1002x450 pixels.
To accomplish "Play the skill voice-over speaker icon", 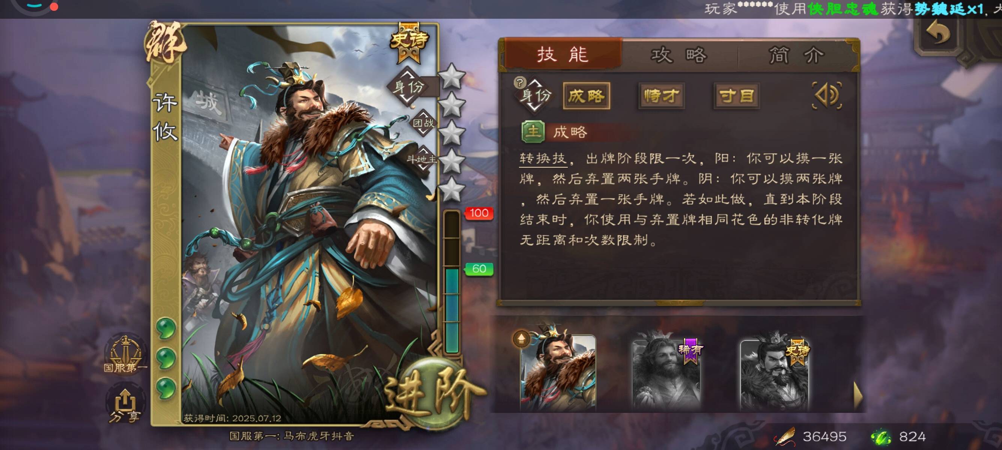I will pyautogui.click(x=827, y=96).
